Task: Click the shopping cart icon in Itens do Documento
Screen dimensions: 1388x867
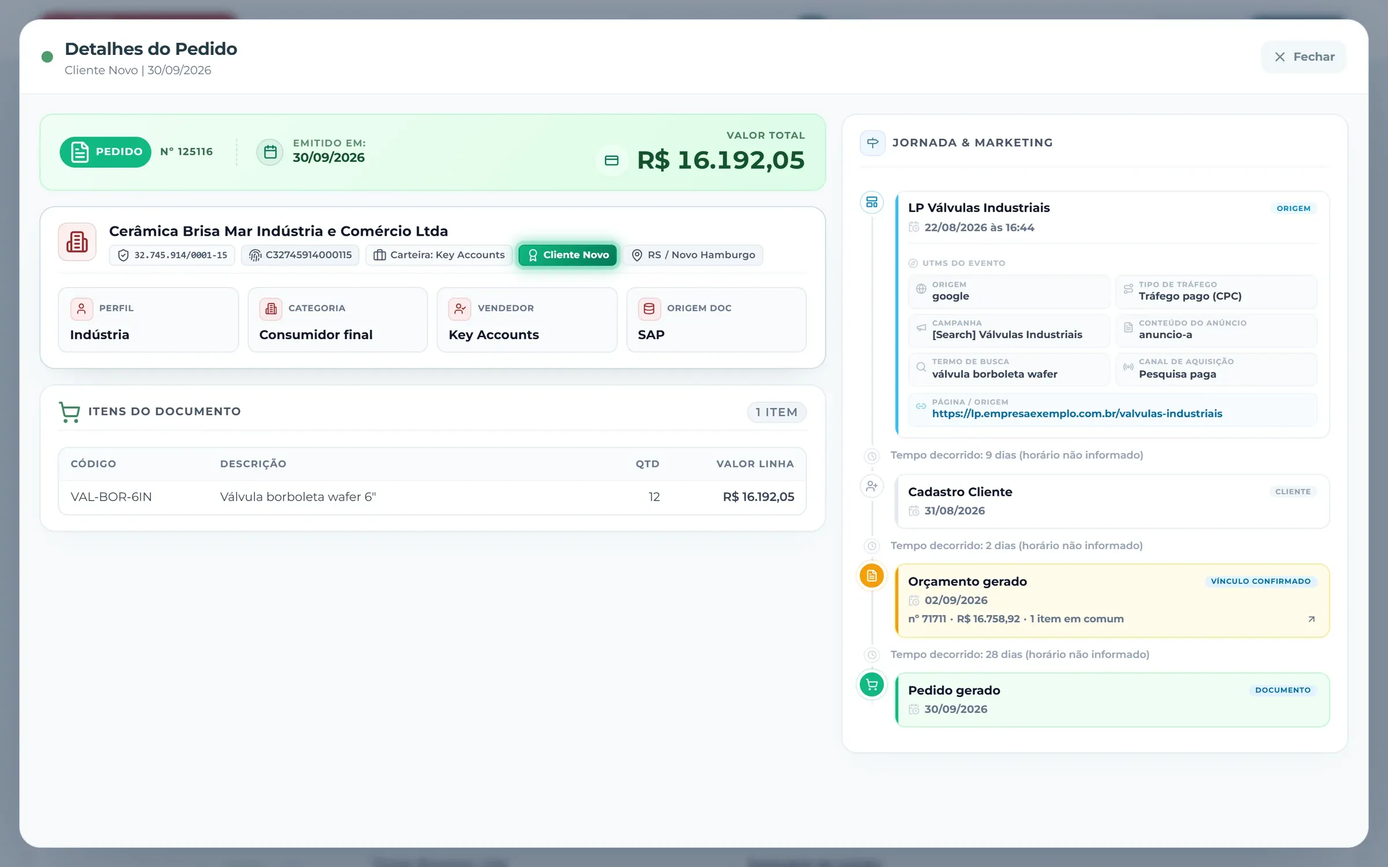Action: pyautogui.click(x=69, y=412)
